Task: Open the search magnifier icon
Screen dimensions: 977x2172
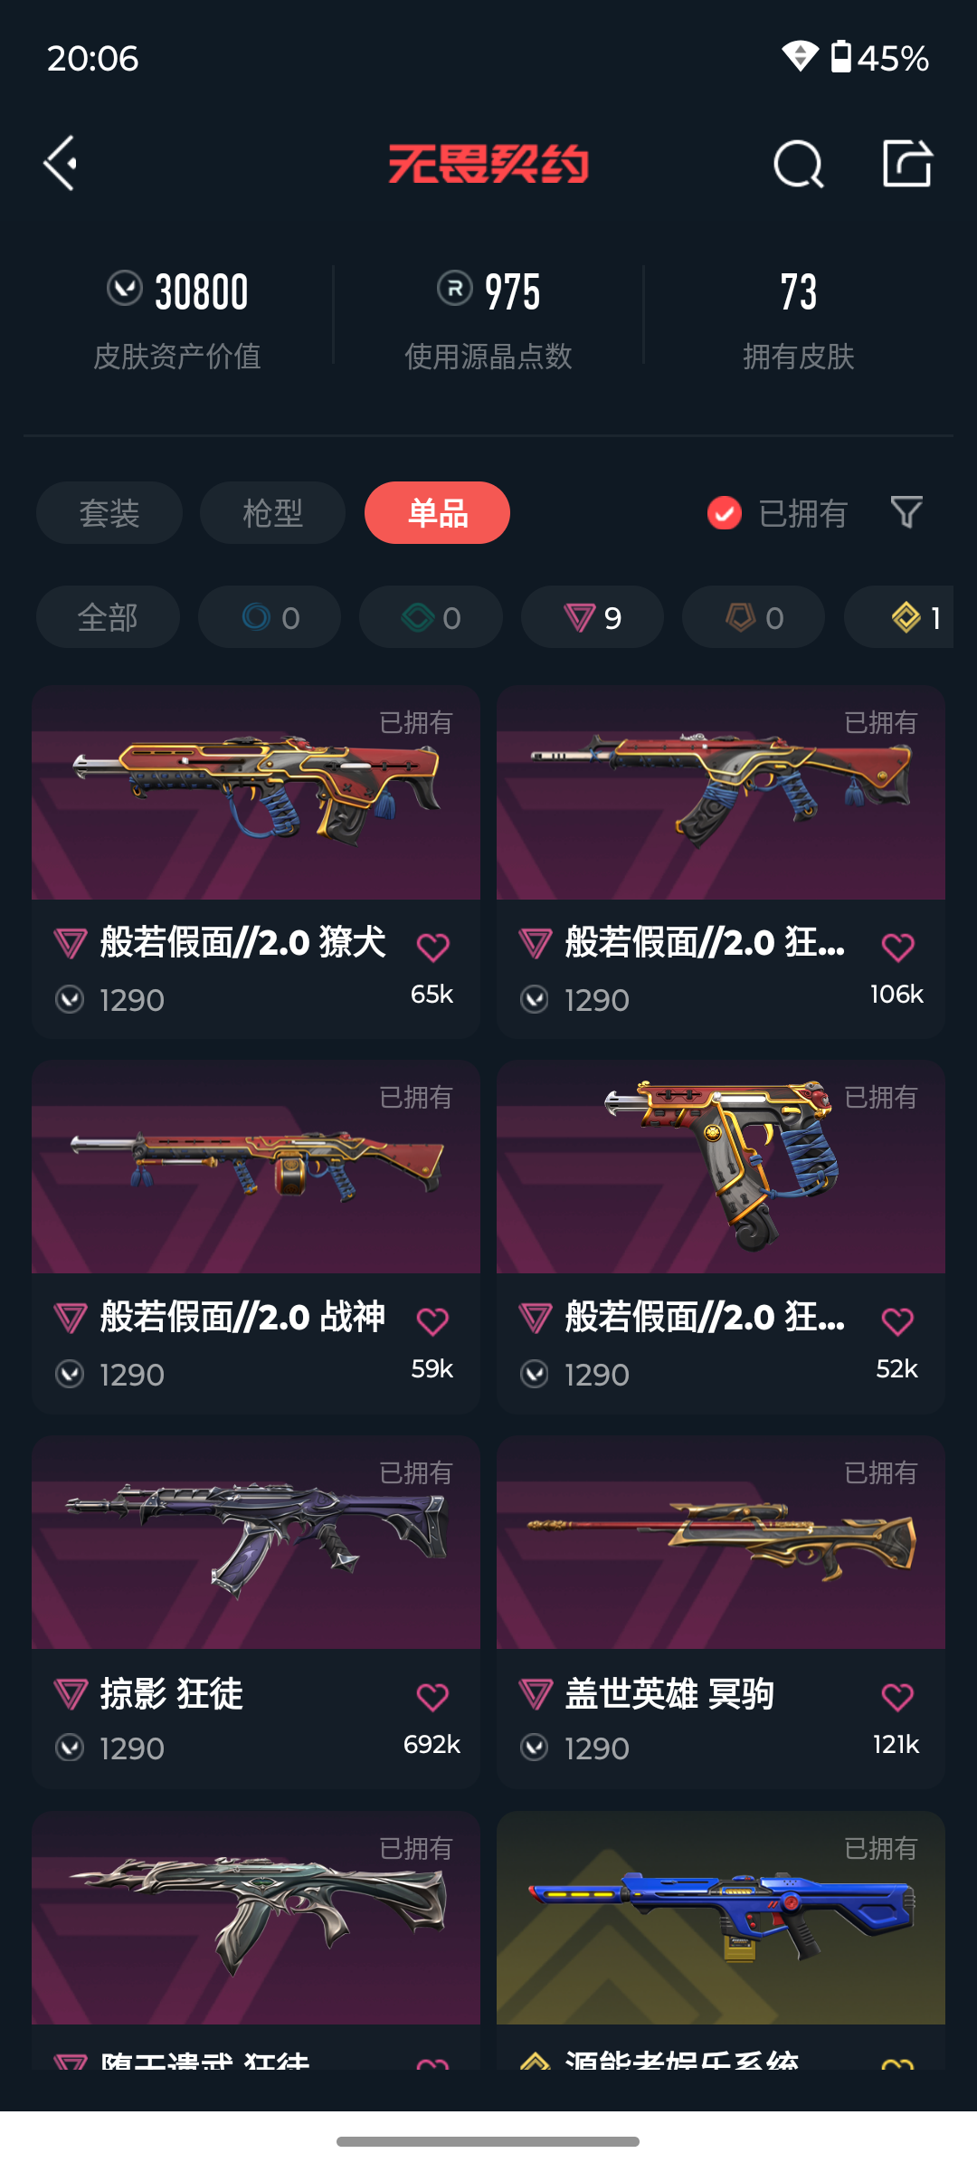Action: 799,164
